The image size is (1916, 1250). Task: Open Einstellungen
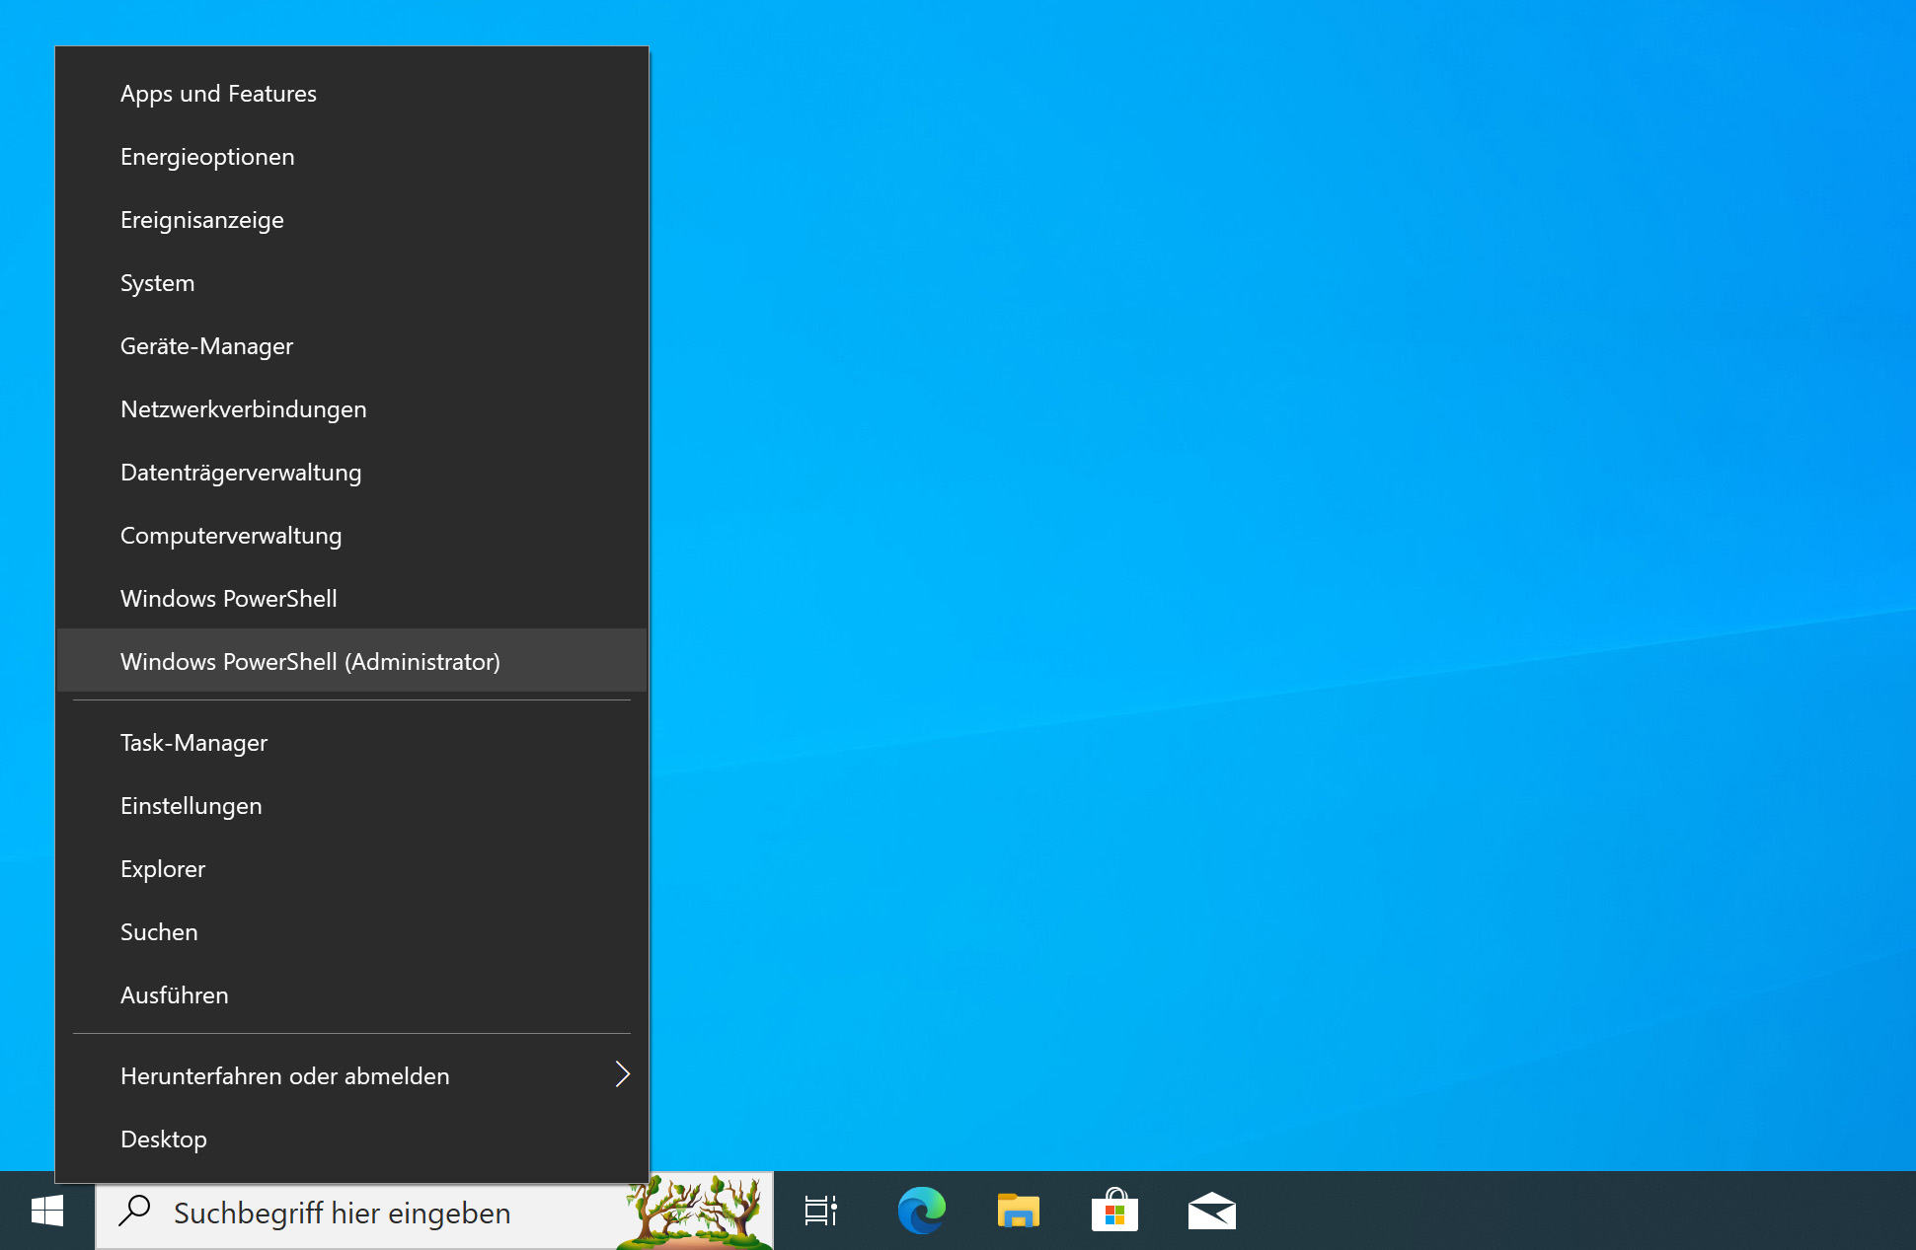351,806
